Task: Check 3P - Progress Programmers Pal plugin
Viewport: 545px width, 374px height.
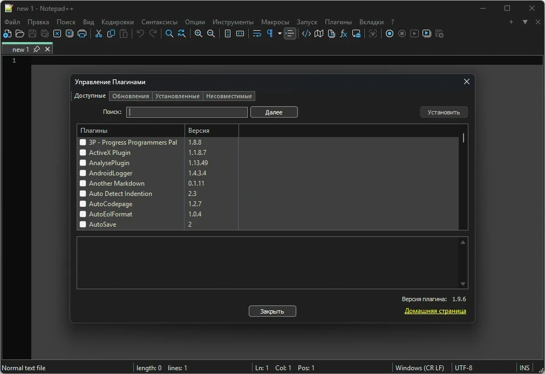Action: (x=83, y=142)
